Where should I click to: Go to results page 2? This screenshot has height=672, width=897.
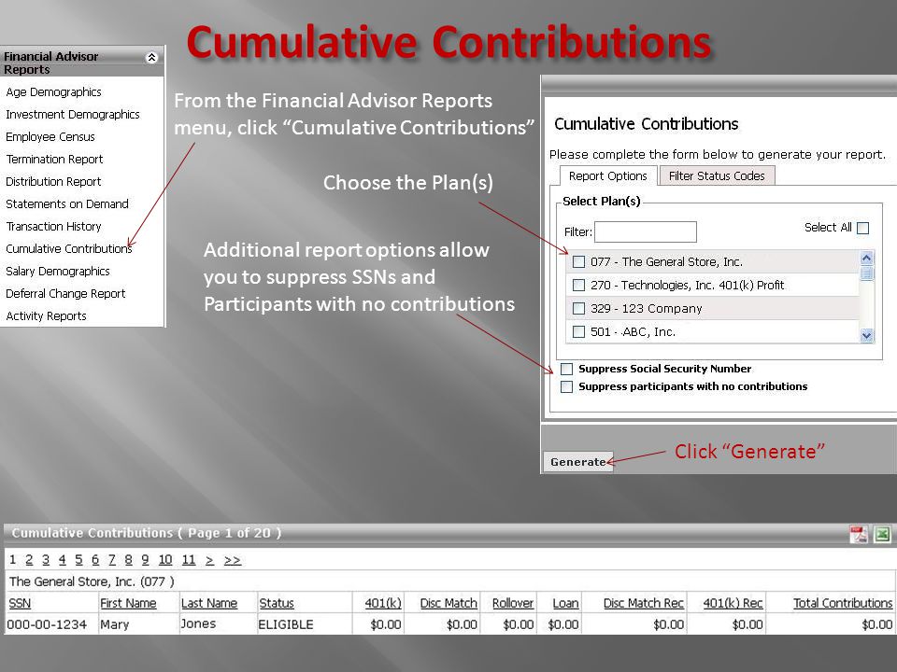tap(29, 560)
